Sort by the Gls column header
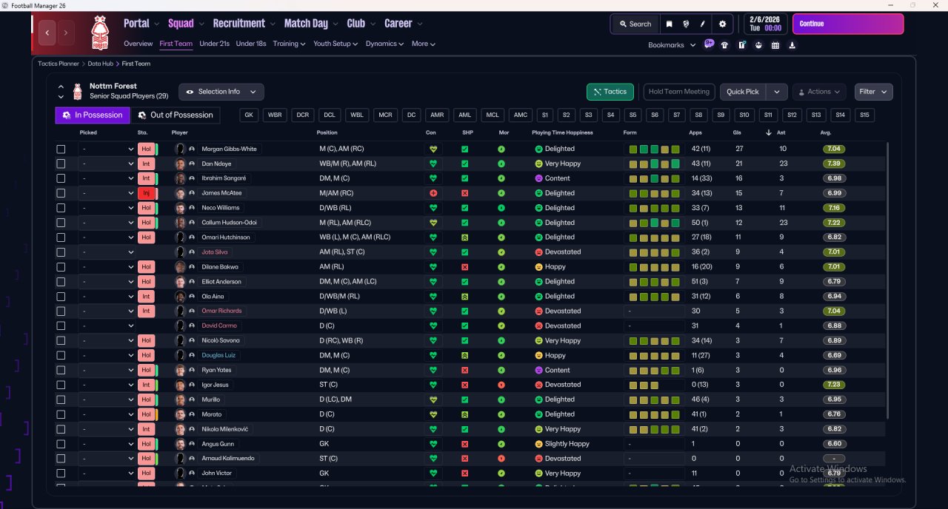 (x=738, y=132)
